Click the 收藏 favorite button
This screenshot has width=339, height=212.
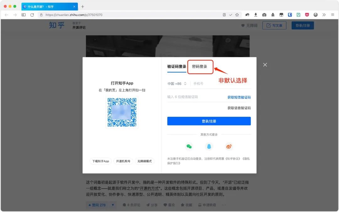click(x=186, y=205)
